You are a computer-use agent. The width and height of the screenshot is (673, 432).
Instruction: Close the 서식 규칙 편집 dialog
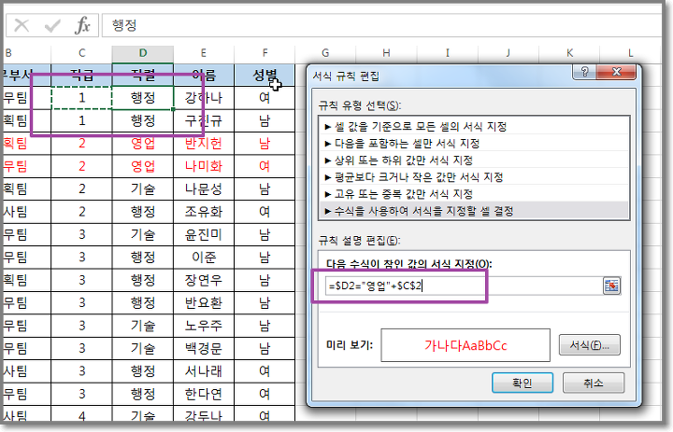pyautogui.click(x=616, y=72)
